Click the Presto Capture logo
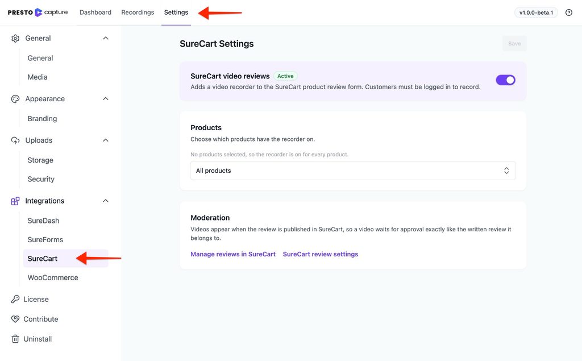This screenshot has width=582, height=361. click(38, 13)
